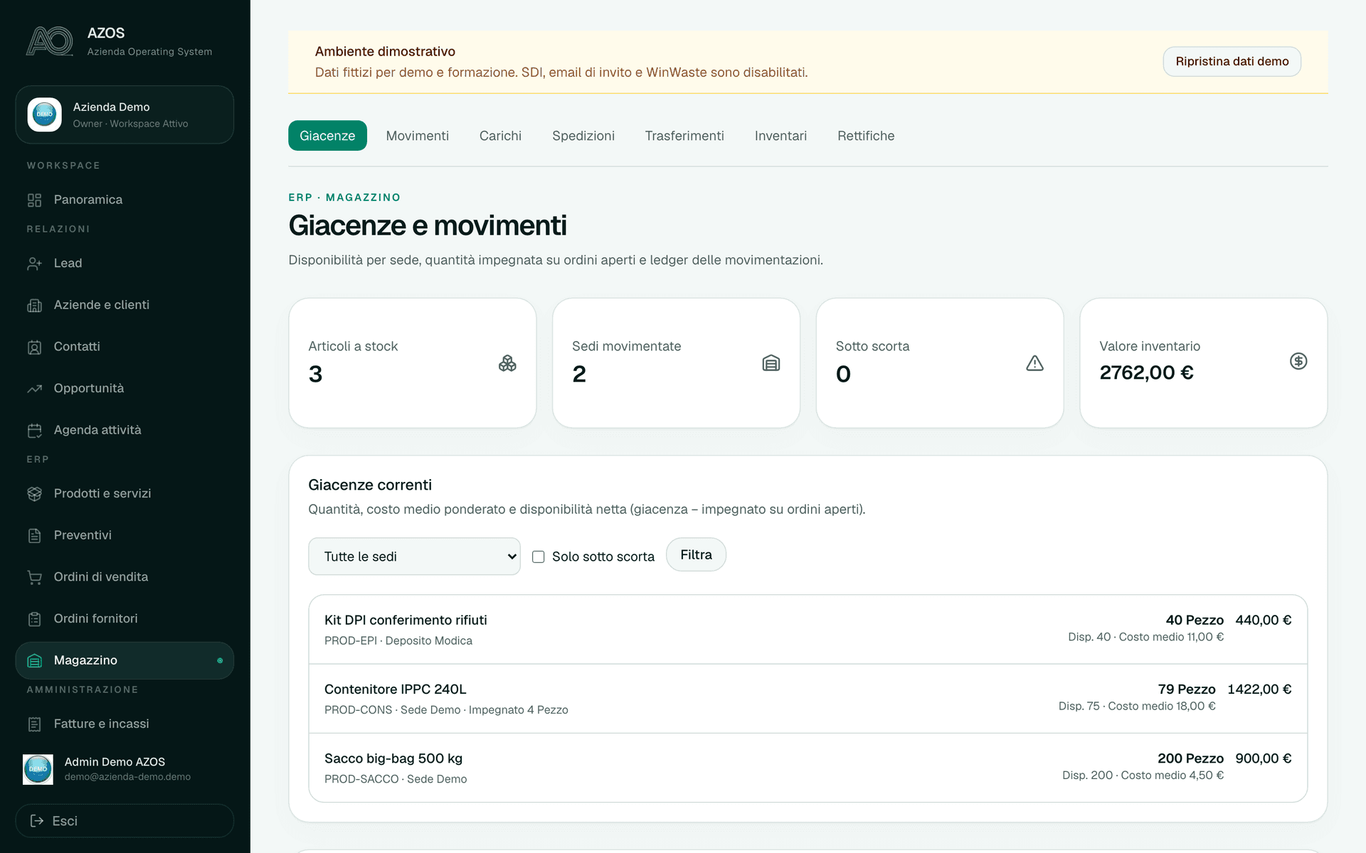Click the Sotto scorta card label

coord(872,346)
